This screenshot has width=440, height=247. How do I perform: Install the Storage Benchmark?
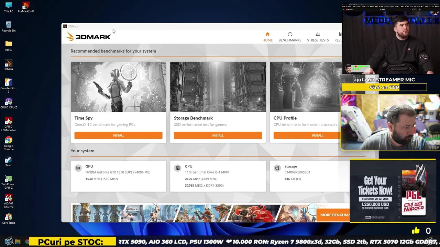[x=218, y=136]
